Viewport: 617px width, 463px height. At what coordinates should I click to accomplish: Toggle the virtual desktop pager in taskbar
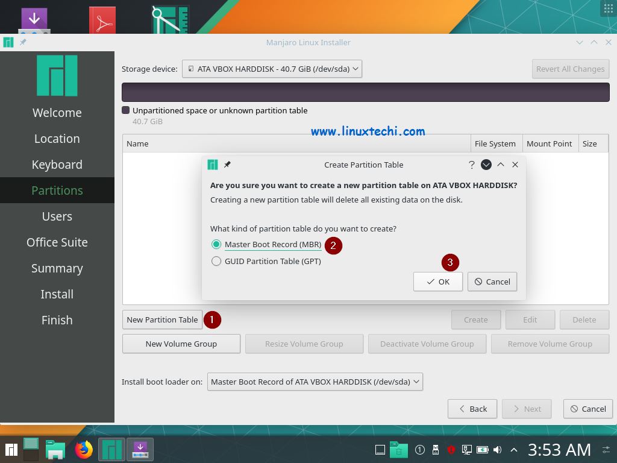tap(31, 449)
